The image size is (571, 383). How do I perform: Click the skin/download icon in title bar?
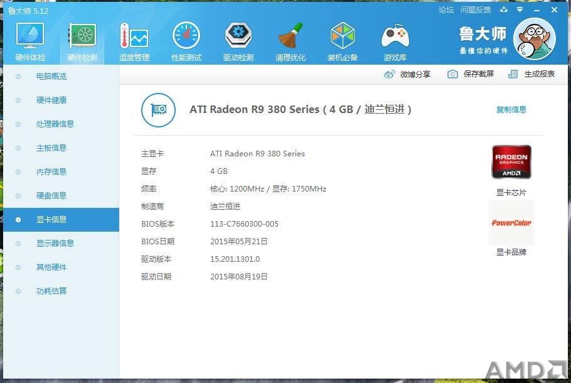(504, 10)
